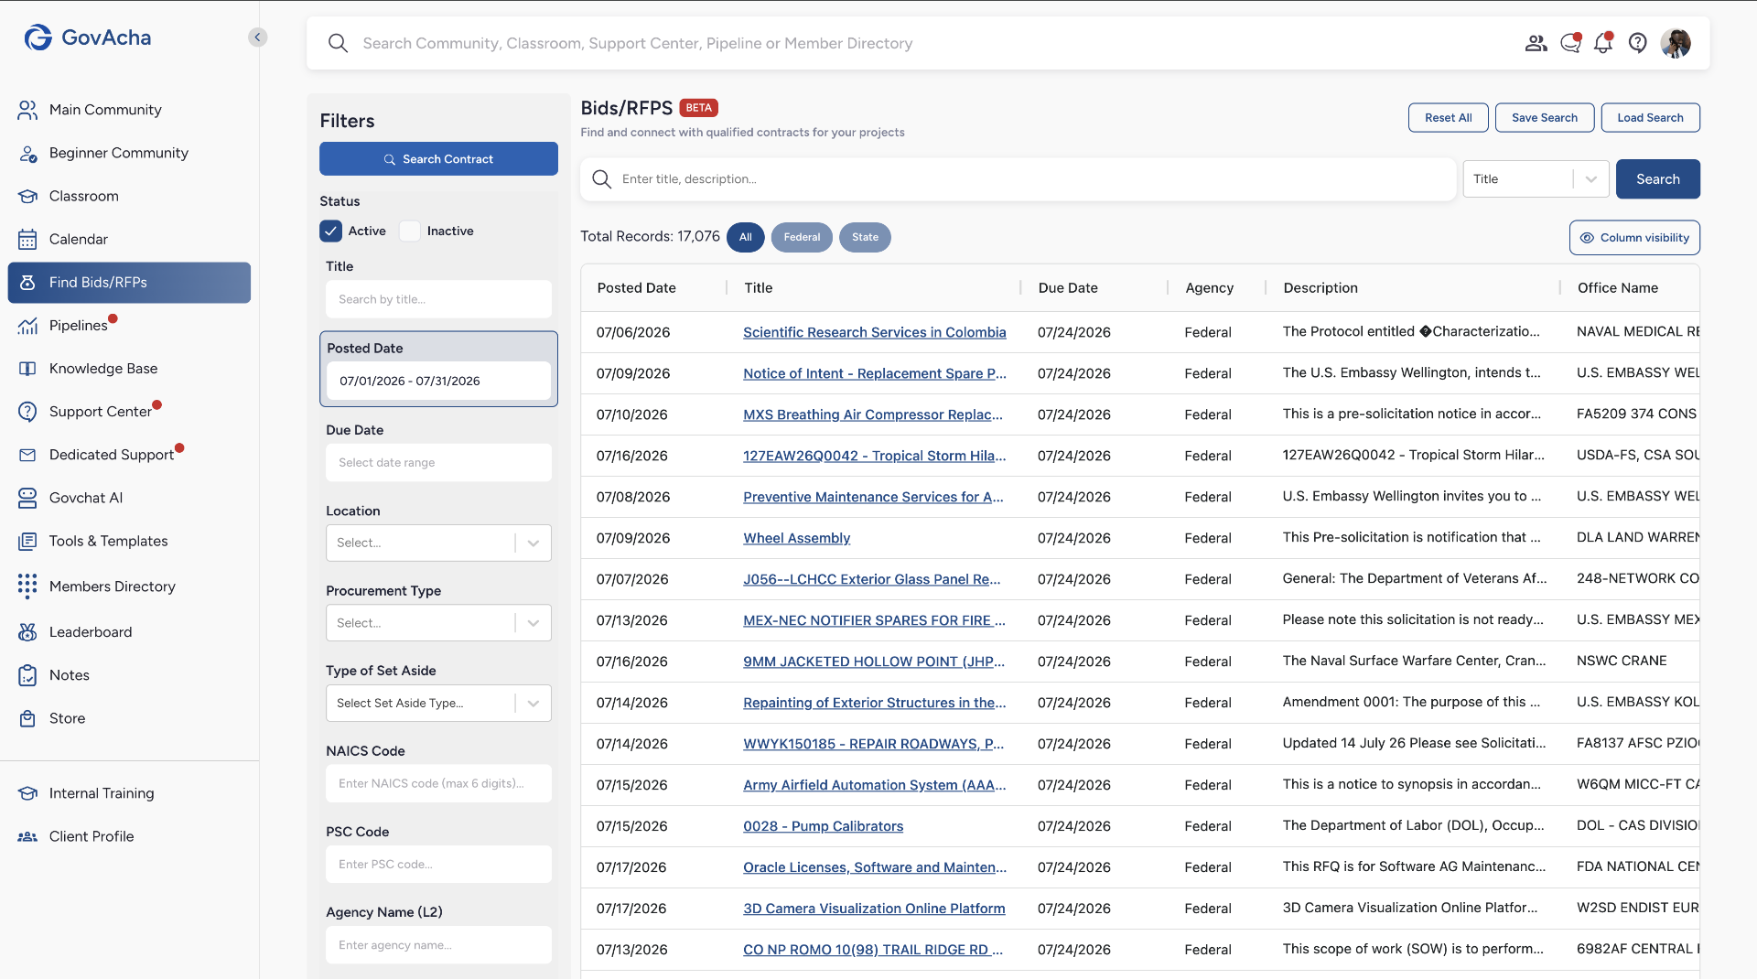Click the Search by title filter field
Viewport: 1757px width, 979px height.
pos(438,299)
